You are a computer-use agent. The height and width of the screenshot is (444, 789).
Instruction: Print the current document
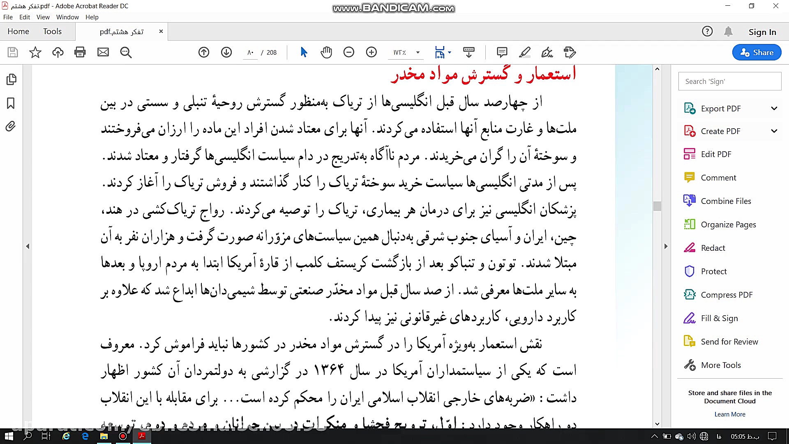(80, 52)
